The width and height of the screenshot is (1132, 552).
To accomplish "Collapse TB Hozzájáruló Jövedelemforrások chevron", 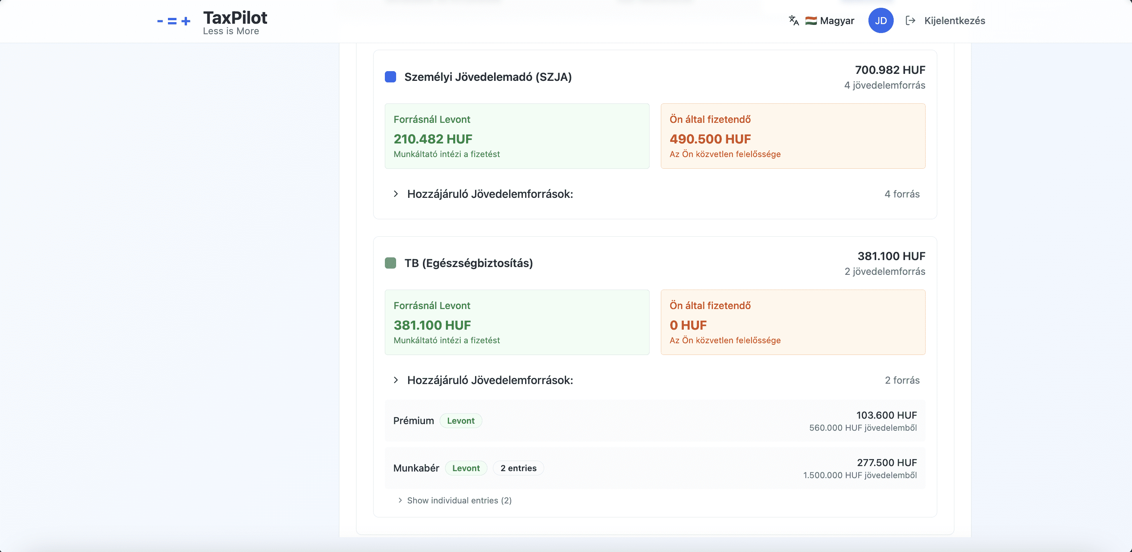I will pyautogui.click(x=396, y=380).
